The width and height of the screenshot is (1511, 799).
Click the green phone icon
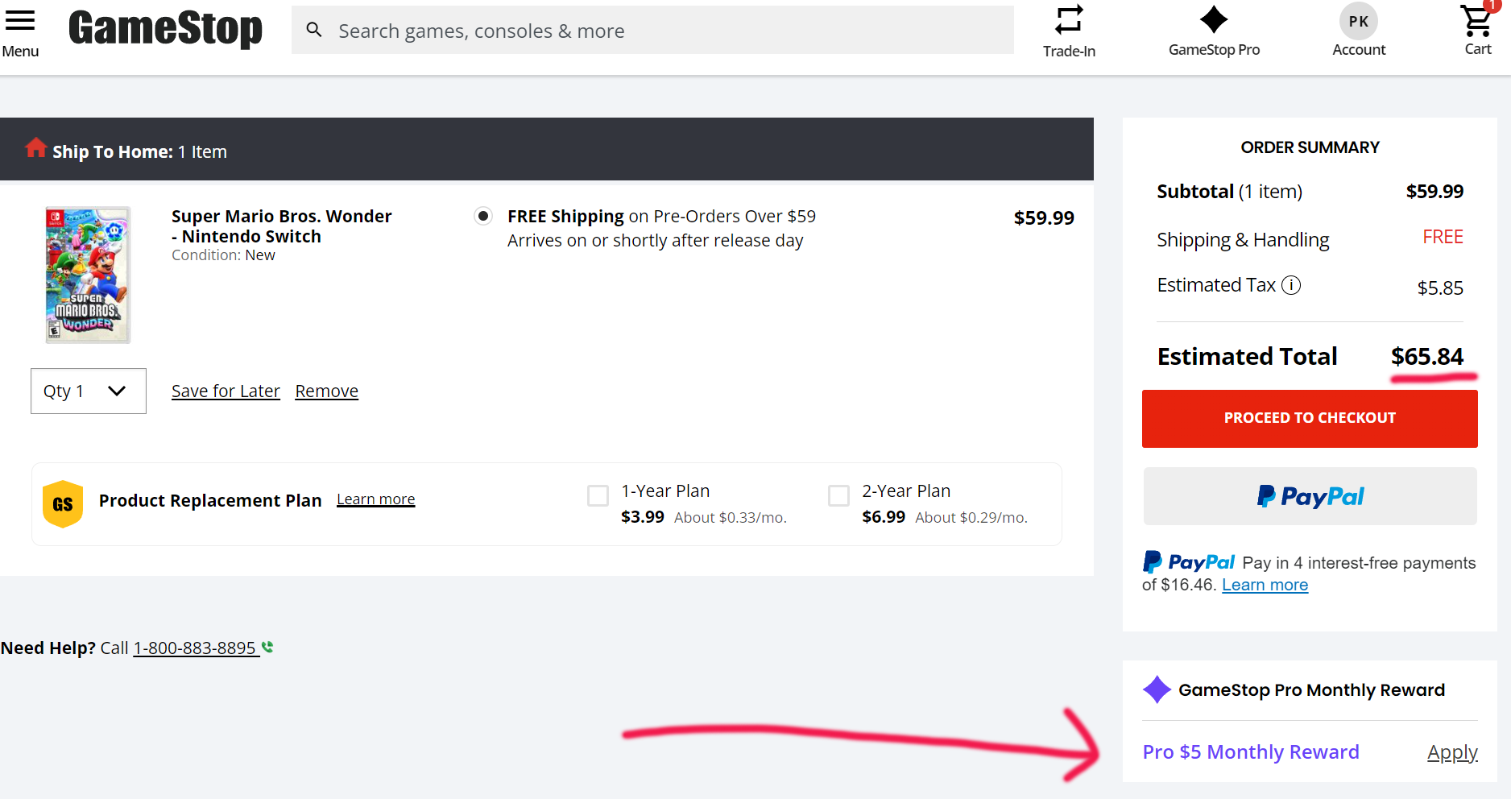click(267, 647)
